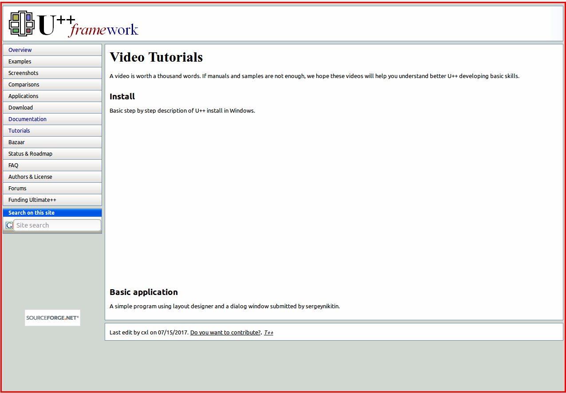Open the Screenshots section
Viewport: 566px width, 393px height.
pyautogui.click(x=24, y=73)
